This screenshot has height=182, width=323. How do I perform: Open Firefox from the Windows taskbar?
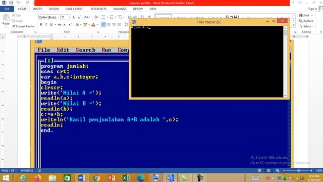[x=38, y=177]
